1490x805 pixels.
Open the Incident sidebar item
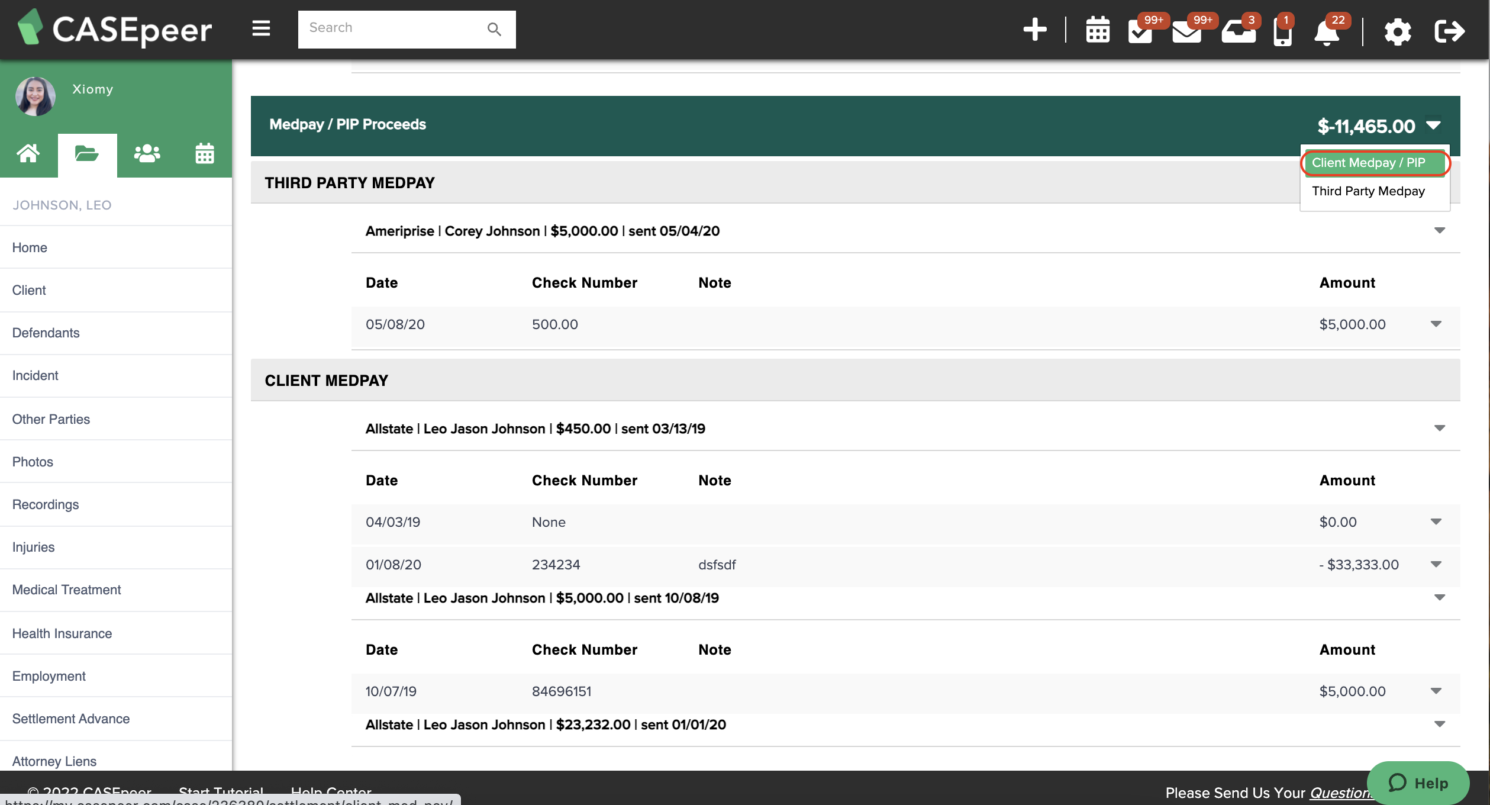(116, 375)
